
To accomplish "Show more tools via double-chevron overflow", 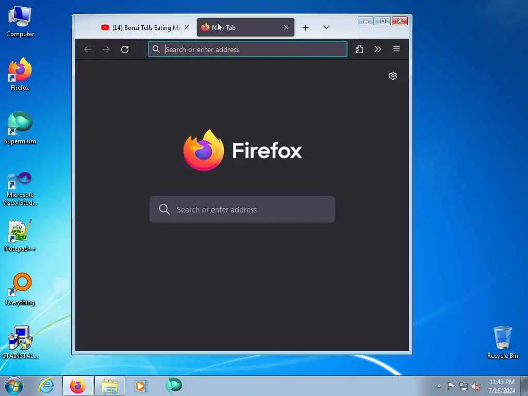I will point(377,49).
